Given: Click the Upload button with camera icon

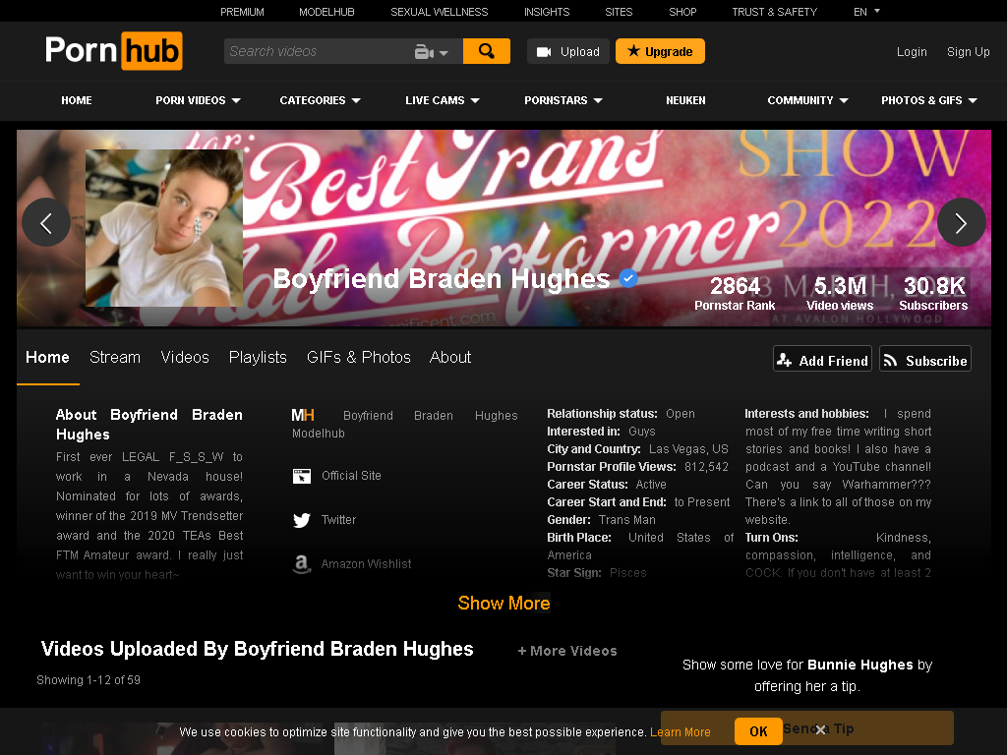Looking at the screenshot, I should 568,51.
